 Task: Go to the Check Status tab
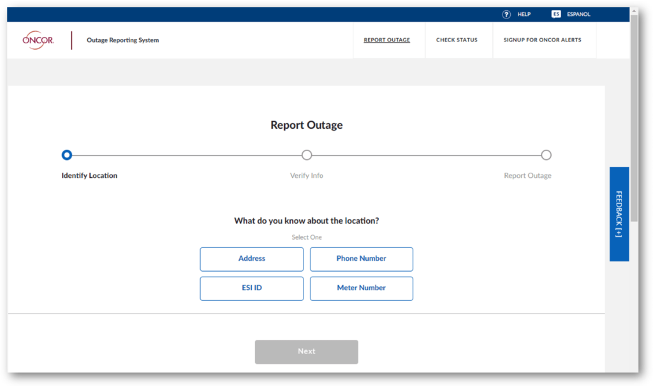click(x=457, y=40)
